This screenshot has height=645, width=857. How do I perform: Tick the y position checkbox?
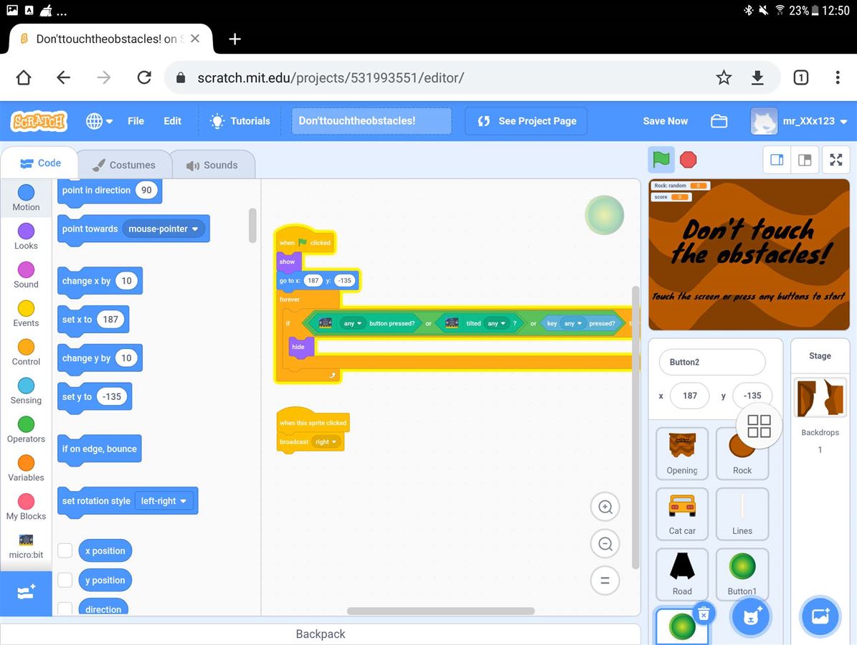65,580
